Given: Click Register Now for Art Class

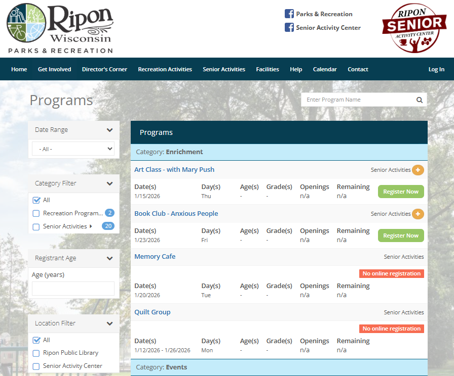Looking at the screenshot, I should pyautogui.click(x=401, y=192).
